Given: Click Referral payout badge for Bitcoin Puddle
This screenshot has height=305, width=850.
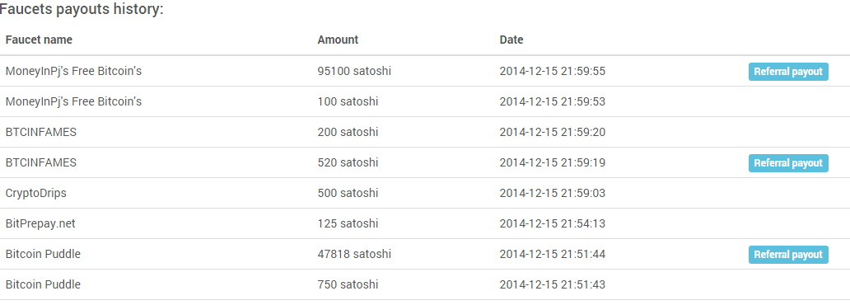Looking at the screenshot, I should click(x=788, y=255).
